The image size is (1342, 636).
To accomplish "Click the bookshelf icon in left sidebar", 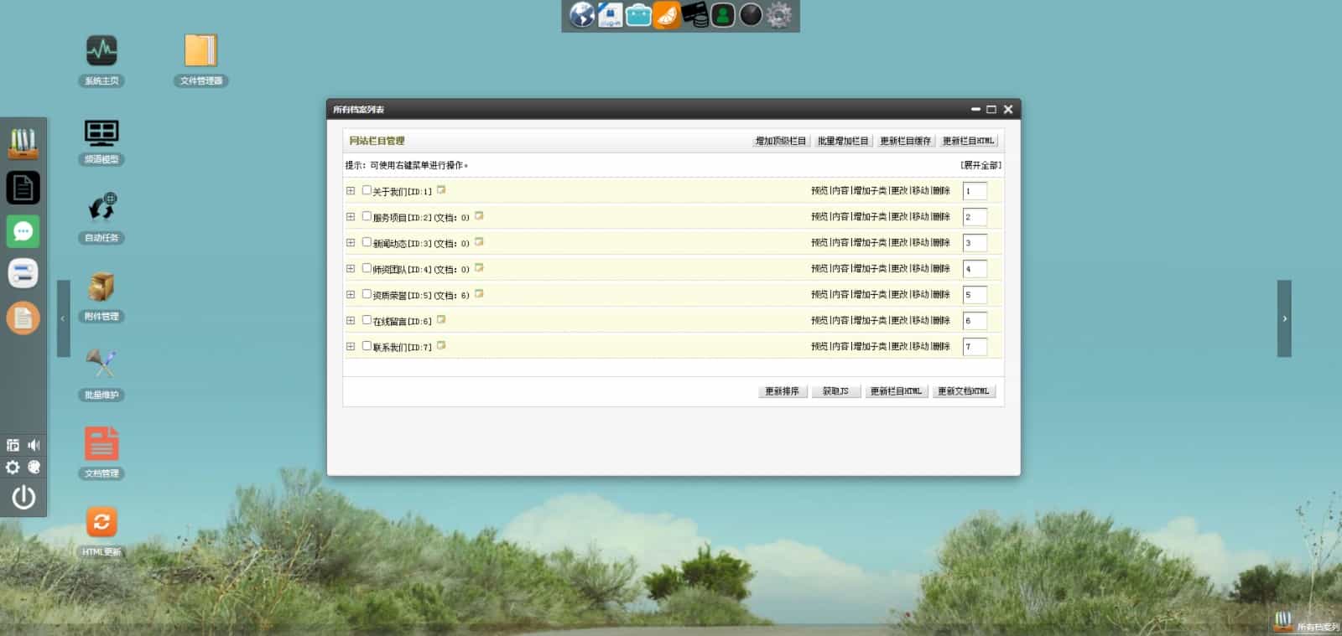I will click(23, 143).
